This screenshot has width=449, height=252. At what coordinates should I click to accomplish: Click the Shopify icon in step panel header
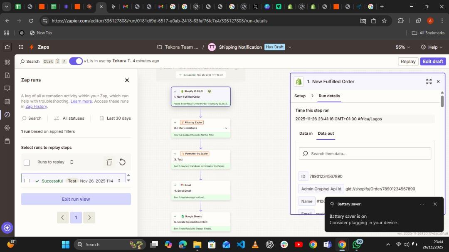(299, 82)
